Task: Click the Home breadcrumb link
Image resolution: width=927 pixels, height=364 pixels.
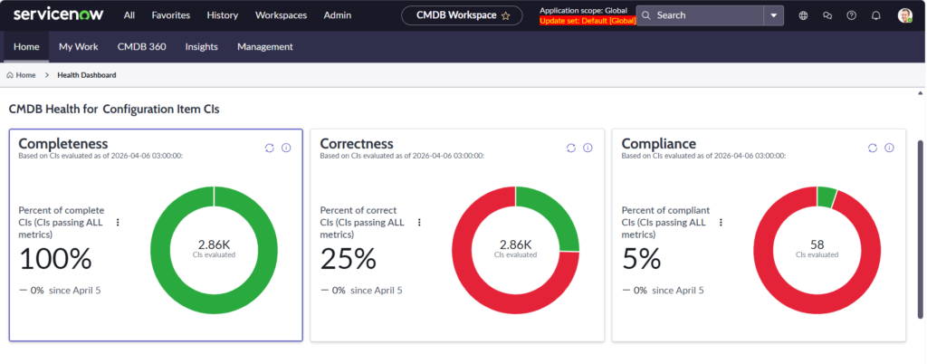Action: (x=24, y=75)
